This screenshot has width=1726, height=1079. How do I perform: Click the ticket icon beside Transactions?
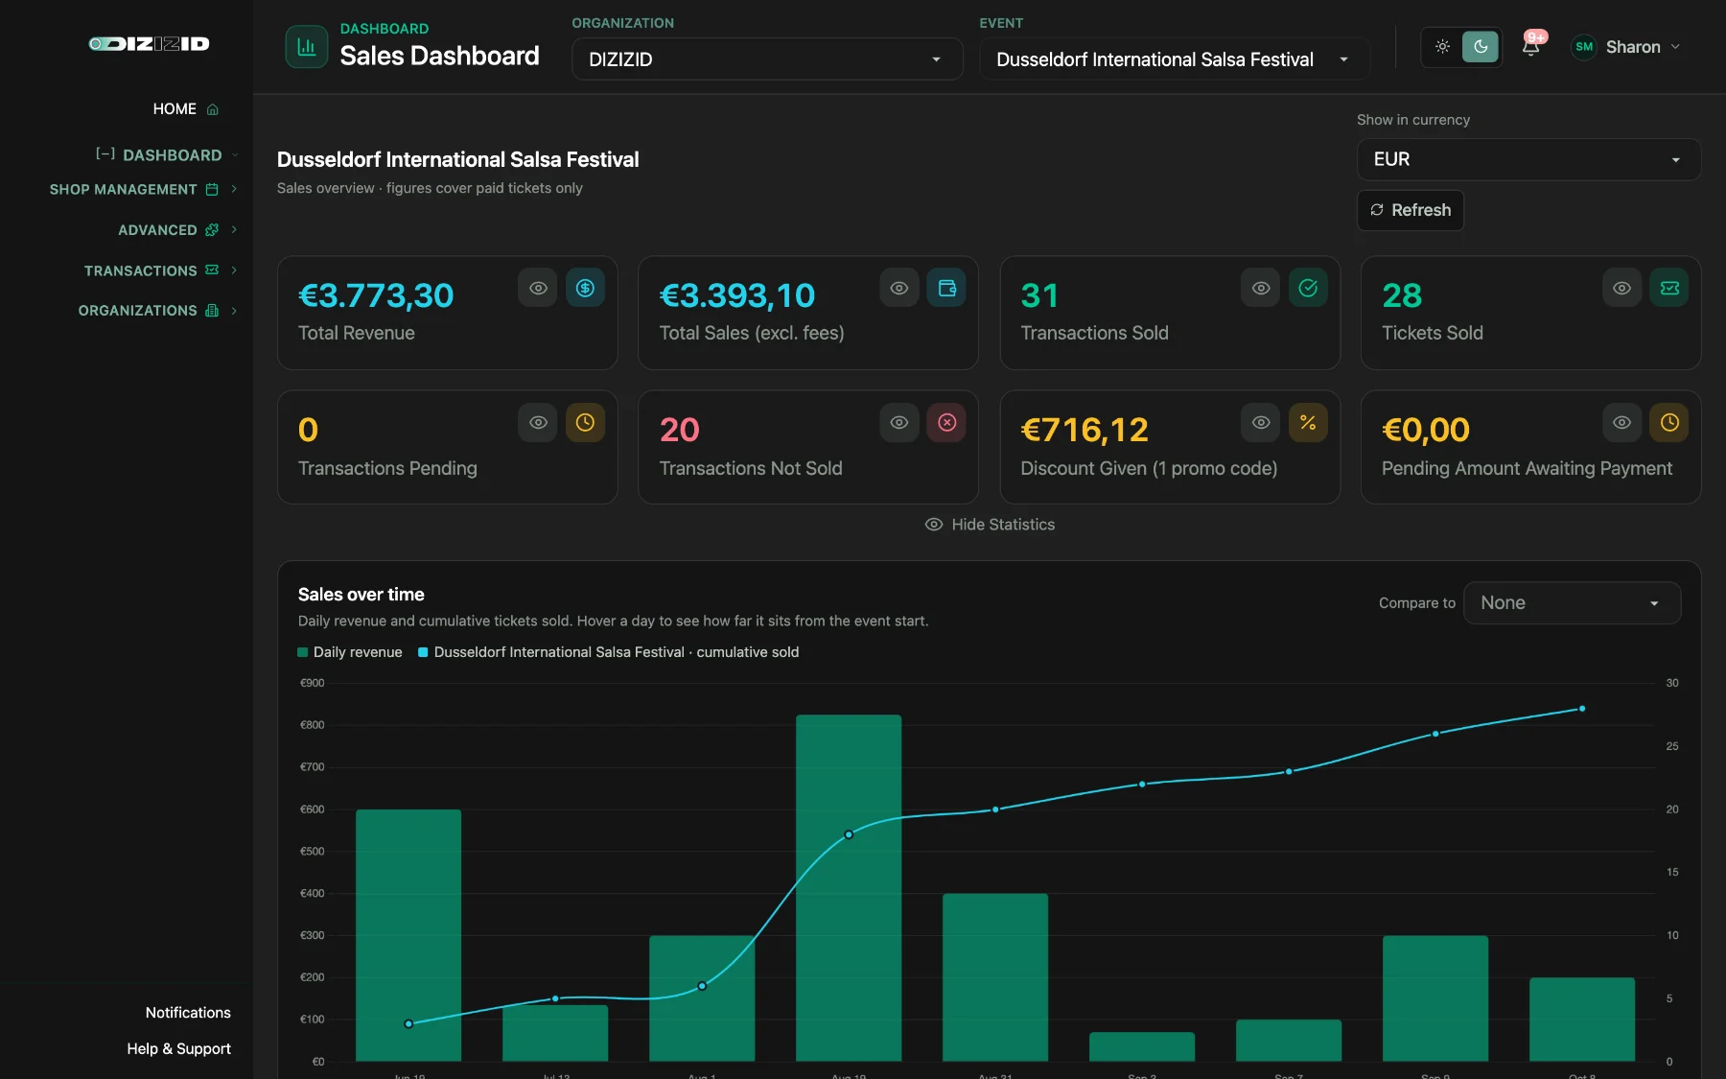(x=212, y=270)
